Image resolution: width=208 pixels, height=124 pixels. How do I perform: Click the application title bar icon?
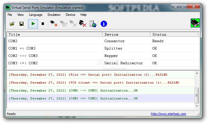8,8
